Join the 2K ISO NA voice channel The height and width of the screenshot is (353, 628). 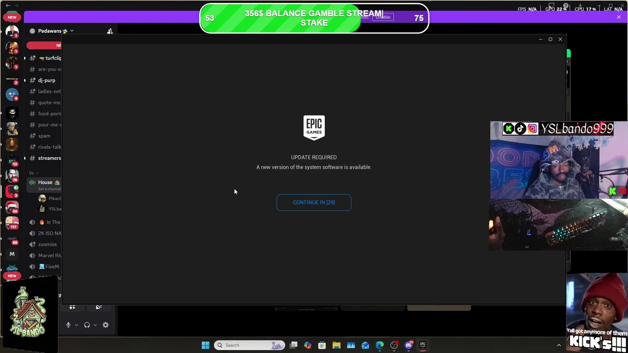[x=45, y=233]
